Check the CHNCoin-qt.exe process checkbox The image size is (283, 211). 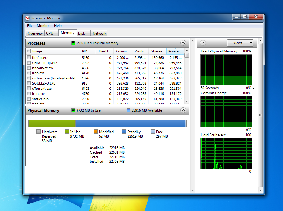click(x=29, y=63)
